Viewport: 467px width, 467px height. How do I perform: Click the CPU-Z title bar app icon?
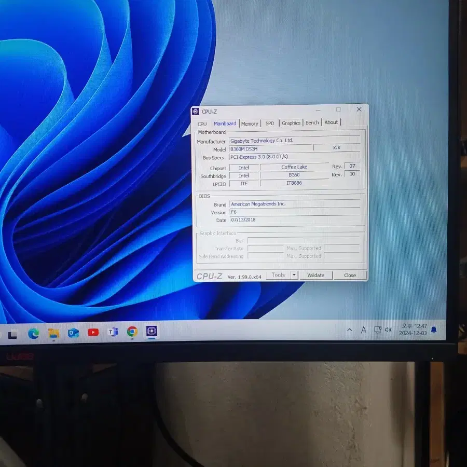(196, 112)
